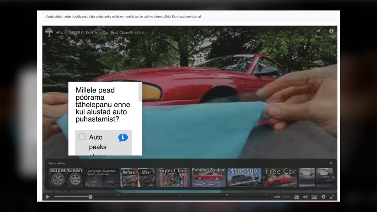Click the question popup scrollbar

(x=140, y=92)
